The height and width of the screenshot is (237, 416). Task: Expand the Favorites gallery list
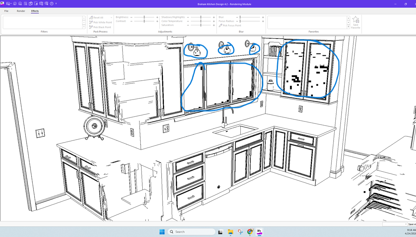348,27
